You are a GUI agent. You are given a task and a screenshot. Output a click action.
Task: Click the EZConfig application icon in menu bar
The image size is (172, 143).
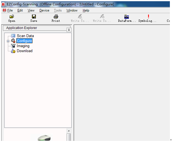[4, 10]
